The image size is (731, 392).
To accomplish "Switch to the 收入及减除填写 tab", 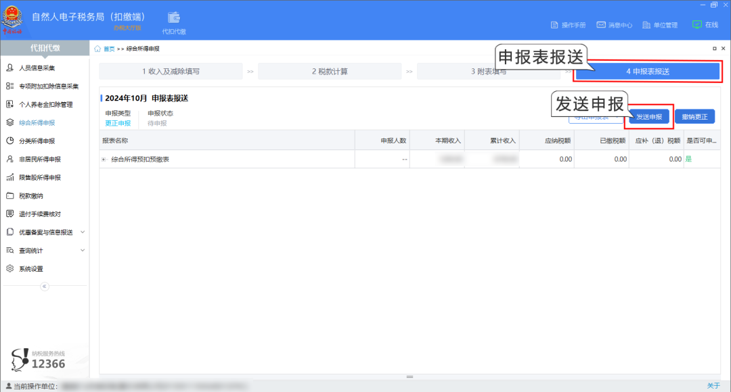I will (x=173, y=71).
